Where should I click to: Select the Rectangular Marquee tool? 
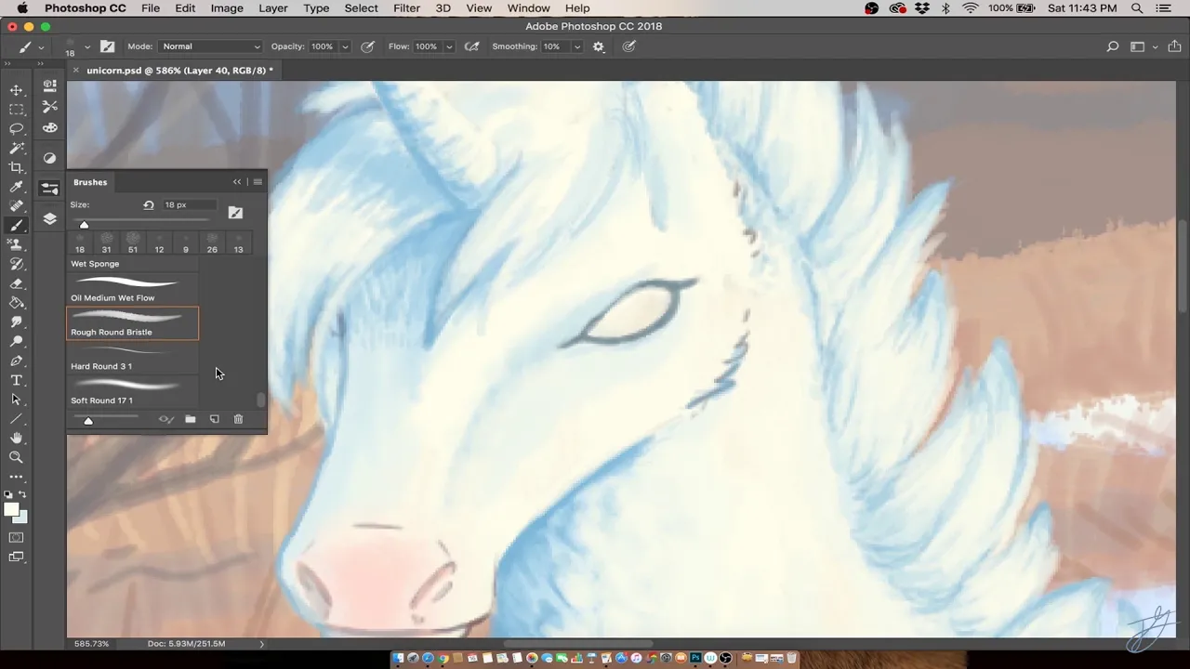click(17, 110)
